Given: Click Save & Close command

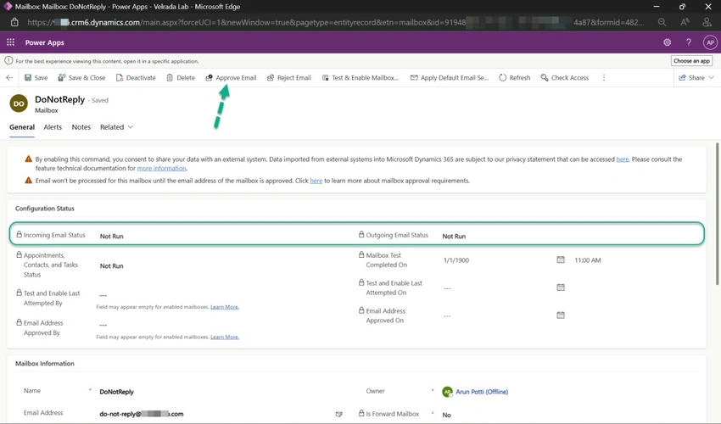Looking at the screenshot, I should [x=81, y=78].
